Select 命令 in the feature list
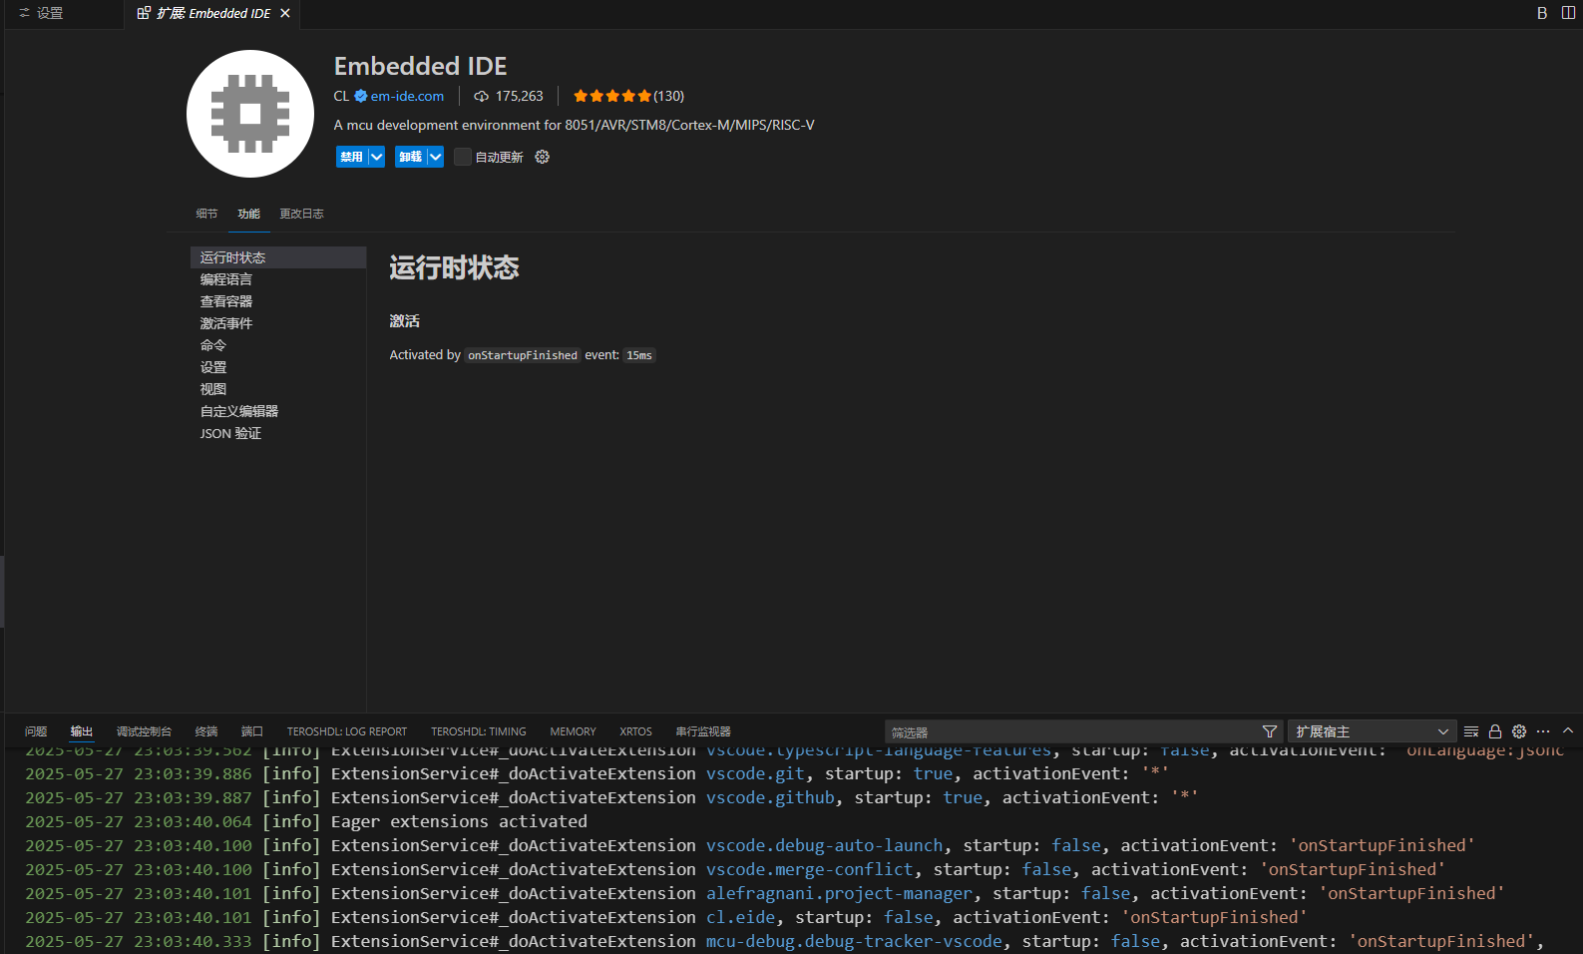This screenshot has height=954, width=1583. coord(278,345)
